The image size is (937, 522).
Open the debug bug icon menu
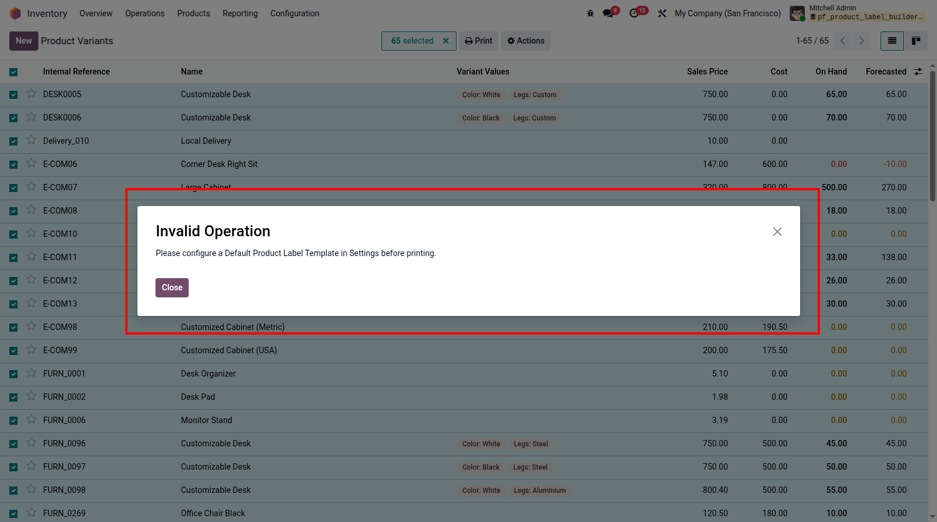point(590,13)
